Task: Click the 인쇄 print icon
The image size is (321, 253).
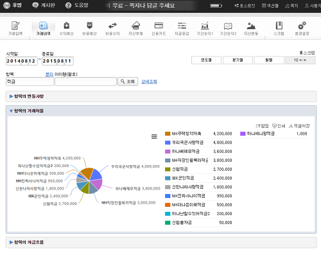Action: 279,126
